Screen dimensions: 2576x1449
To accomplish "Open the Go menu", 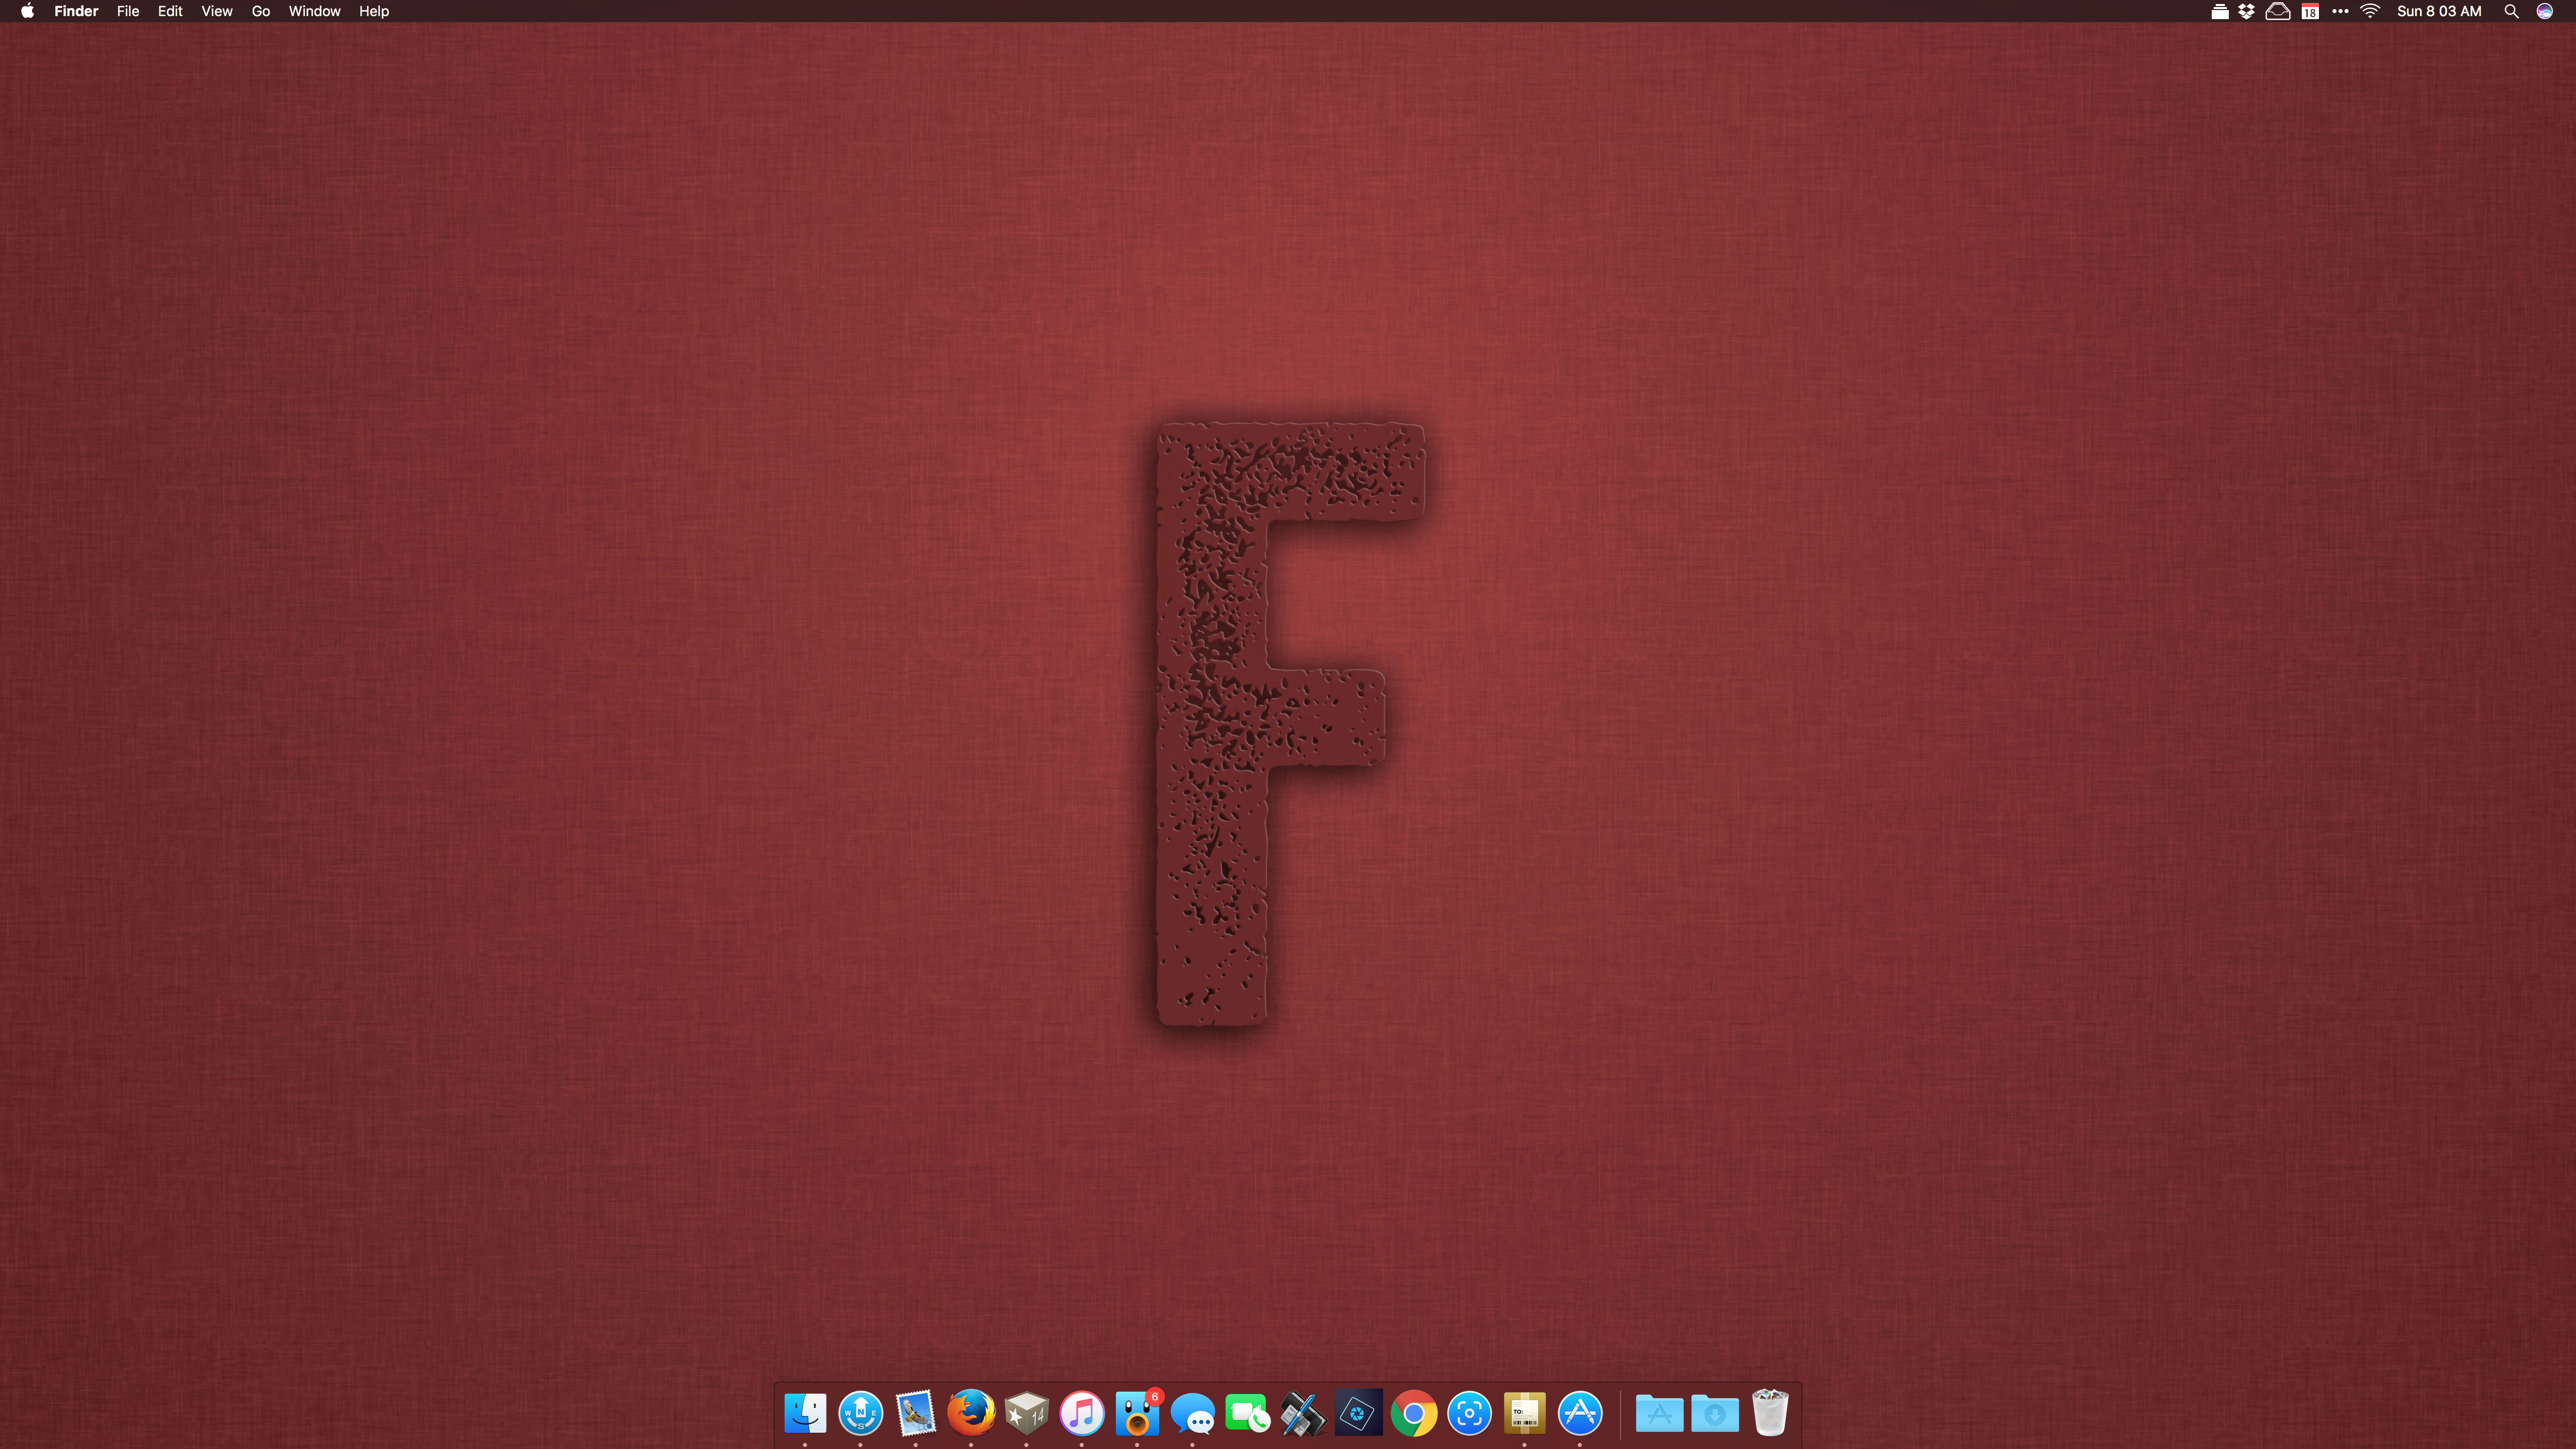I will pyautogui.click(x=261, y=11).
